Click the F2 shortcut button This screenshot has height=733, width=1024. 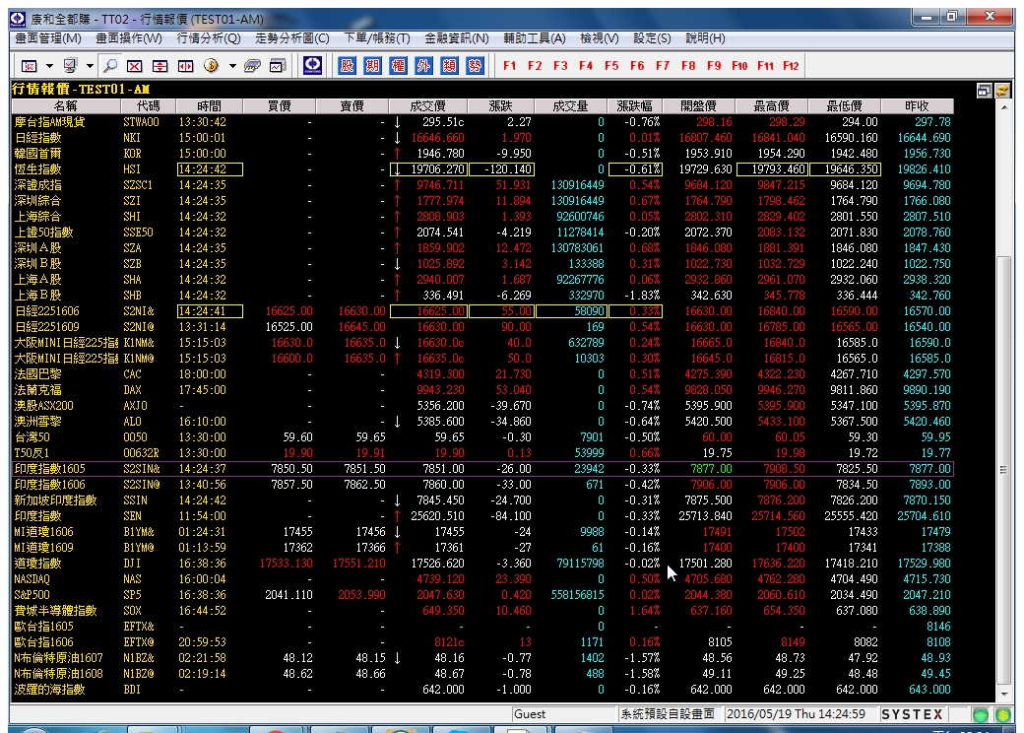tap(535, 66)
